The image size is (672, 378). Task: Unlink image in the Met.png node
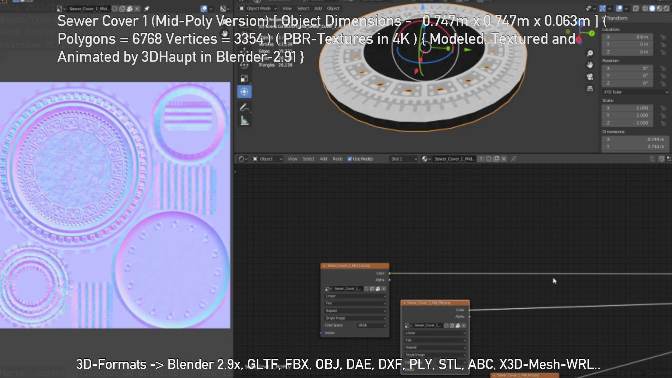point(464,325)
